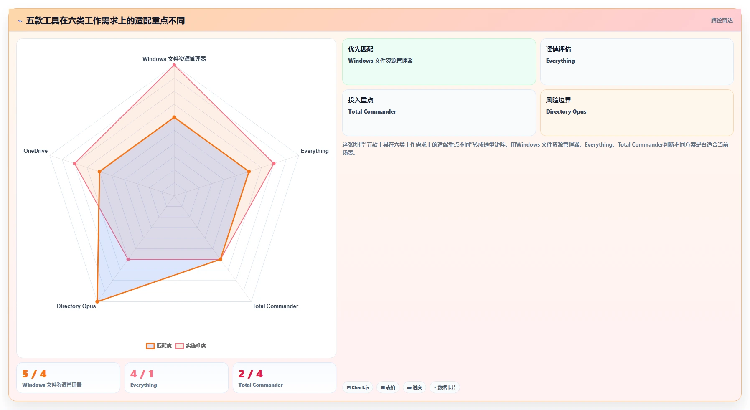
Task: Click Everything in the 谨慎评估 card
Action: click(560, 61)
